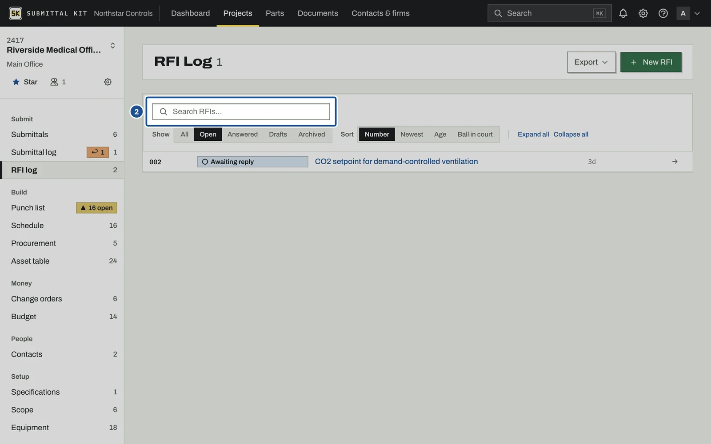Sort RFIs by Newest
Image resolution: width=711 pixels, height=444 pixels.
(x=411, y=135)
